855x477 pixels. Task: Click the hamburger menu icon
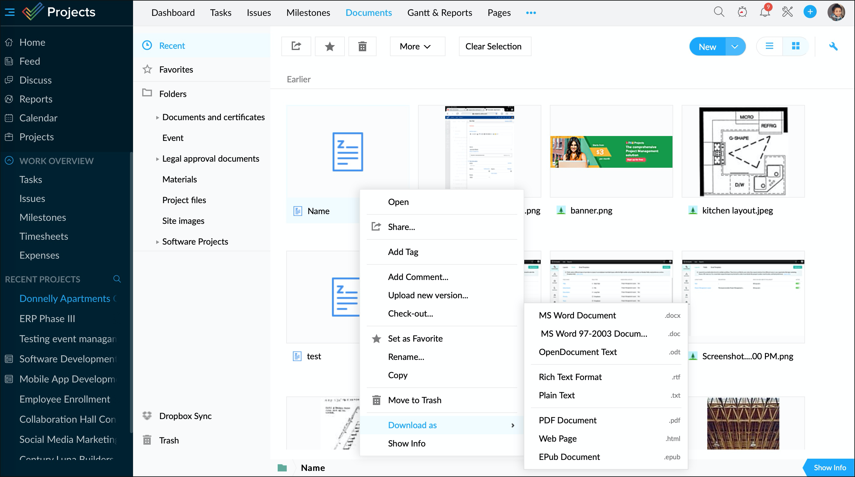point(10,12)
